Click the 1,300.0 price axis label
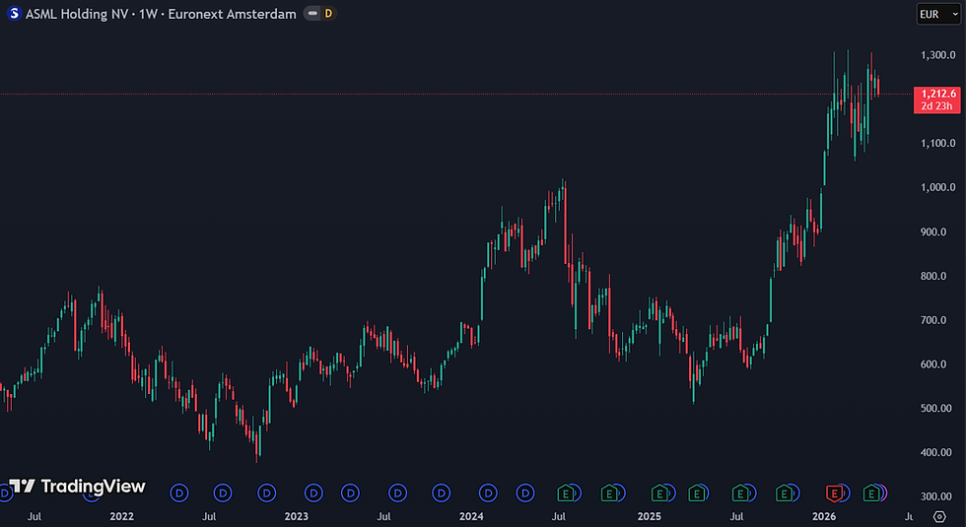This screenshot has height=527, width=966. pos(938,55)
